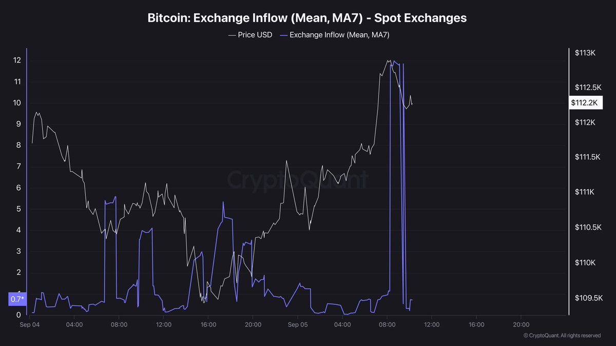This screenshot has width=616, height=346.
Task: Click the Sep 04 date label on x-axis
Action: (x=29, y=324)
